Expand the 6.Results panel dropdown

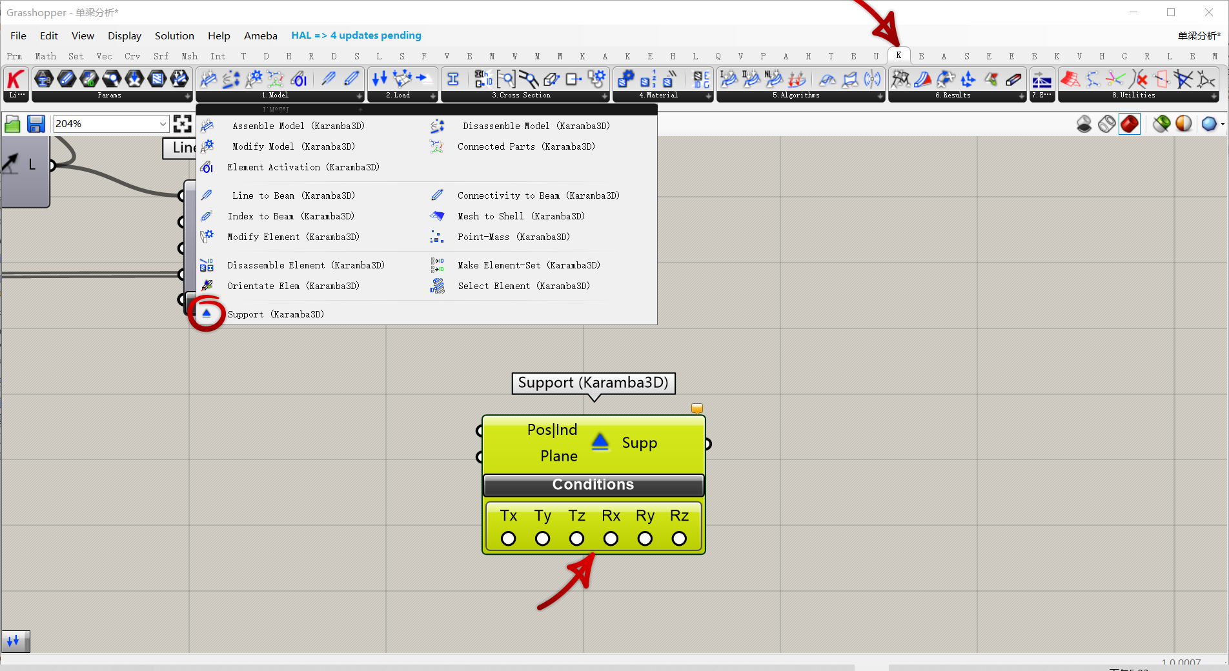click(1021, 96)
